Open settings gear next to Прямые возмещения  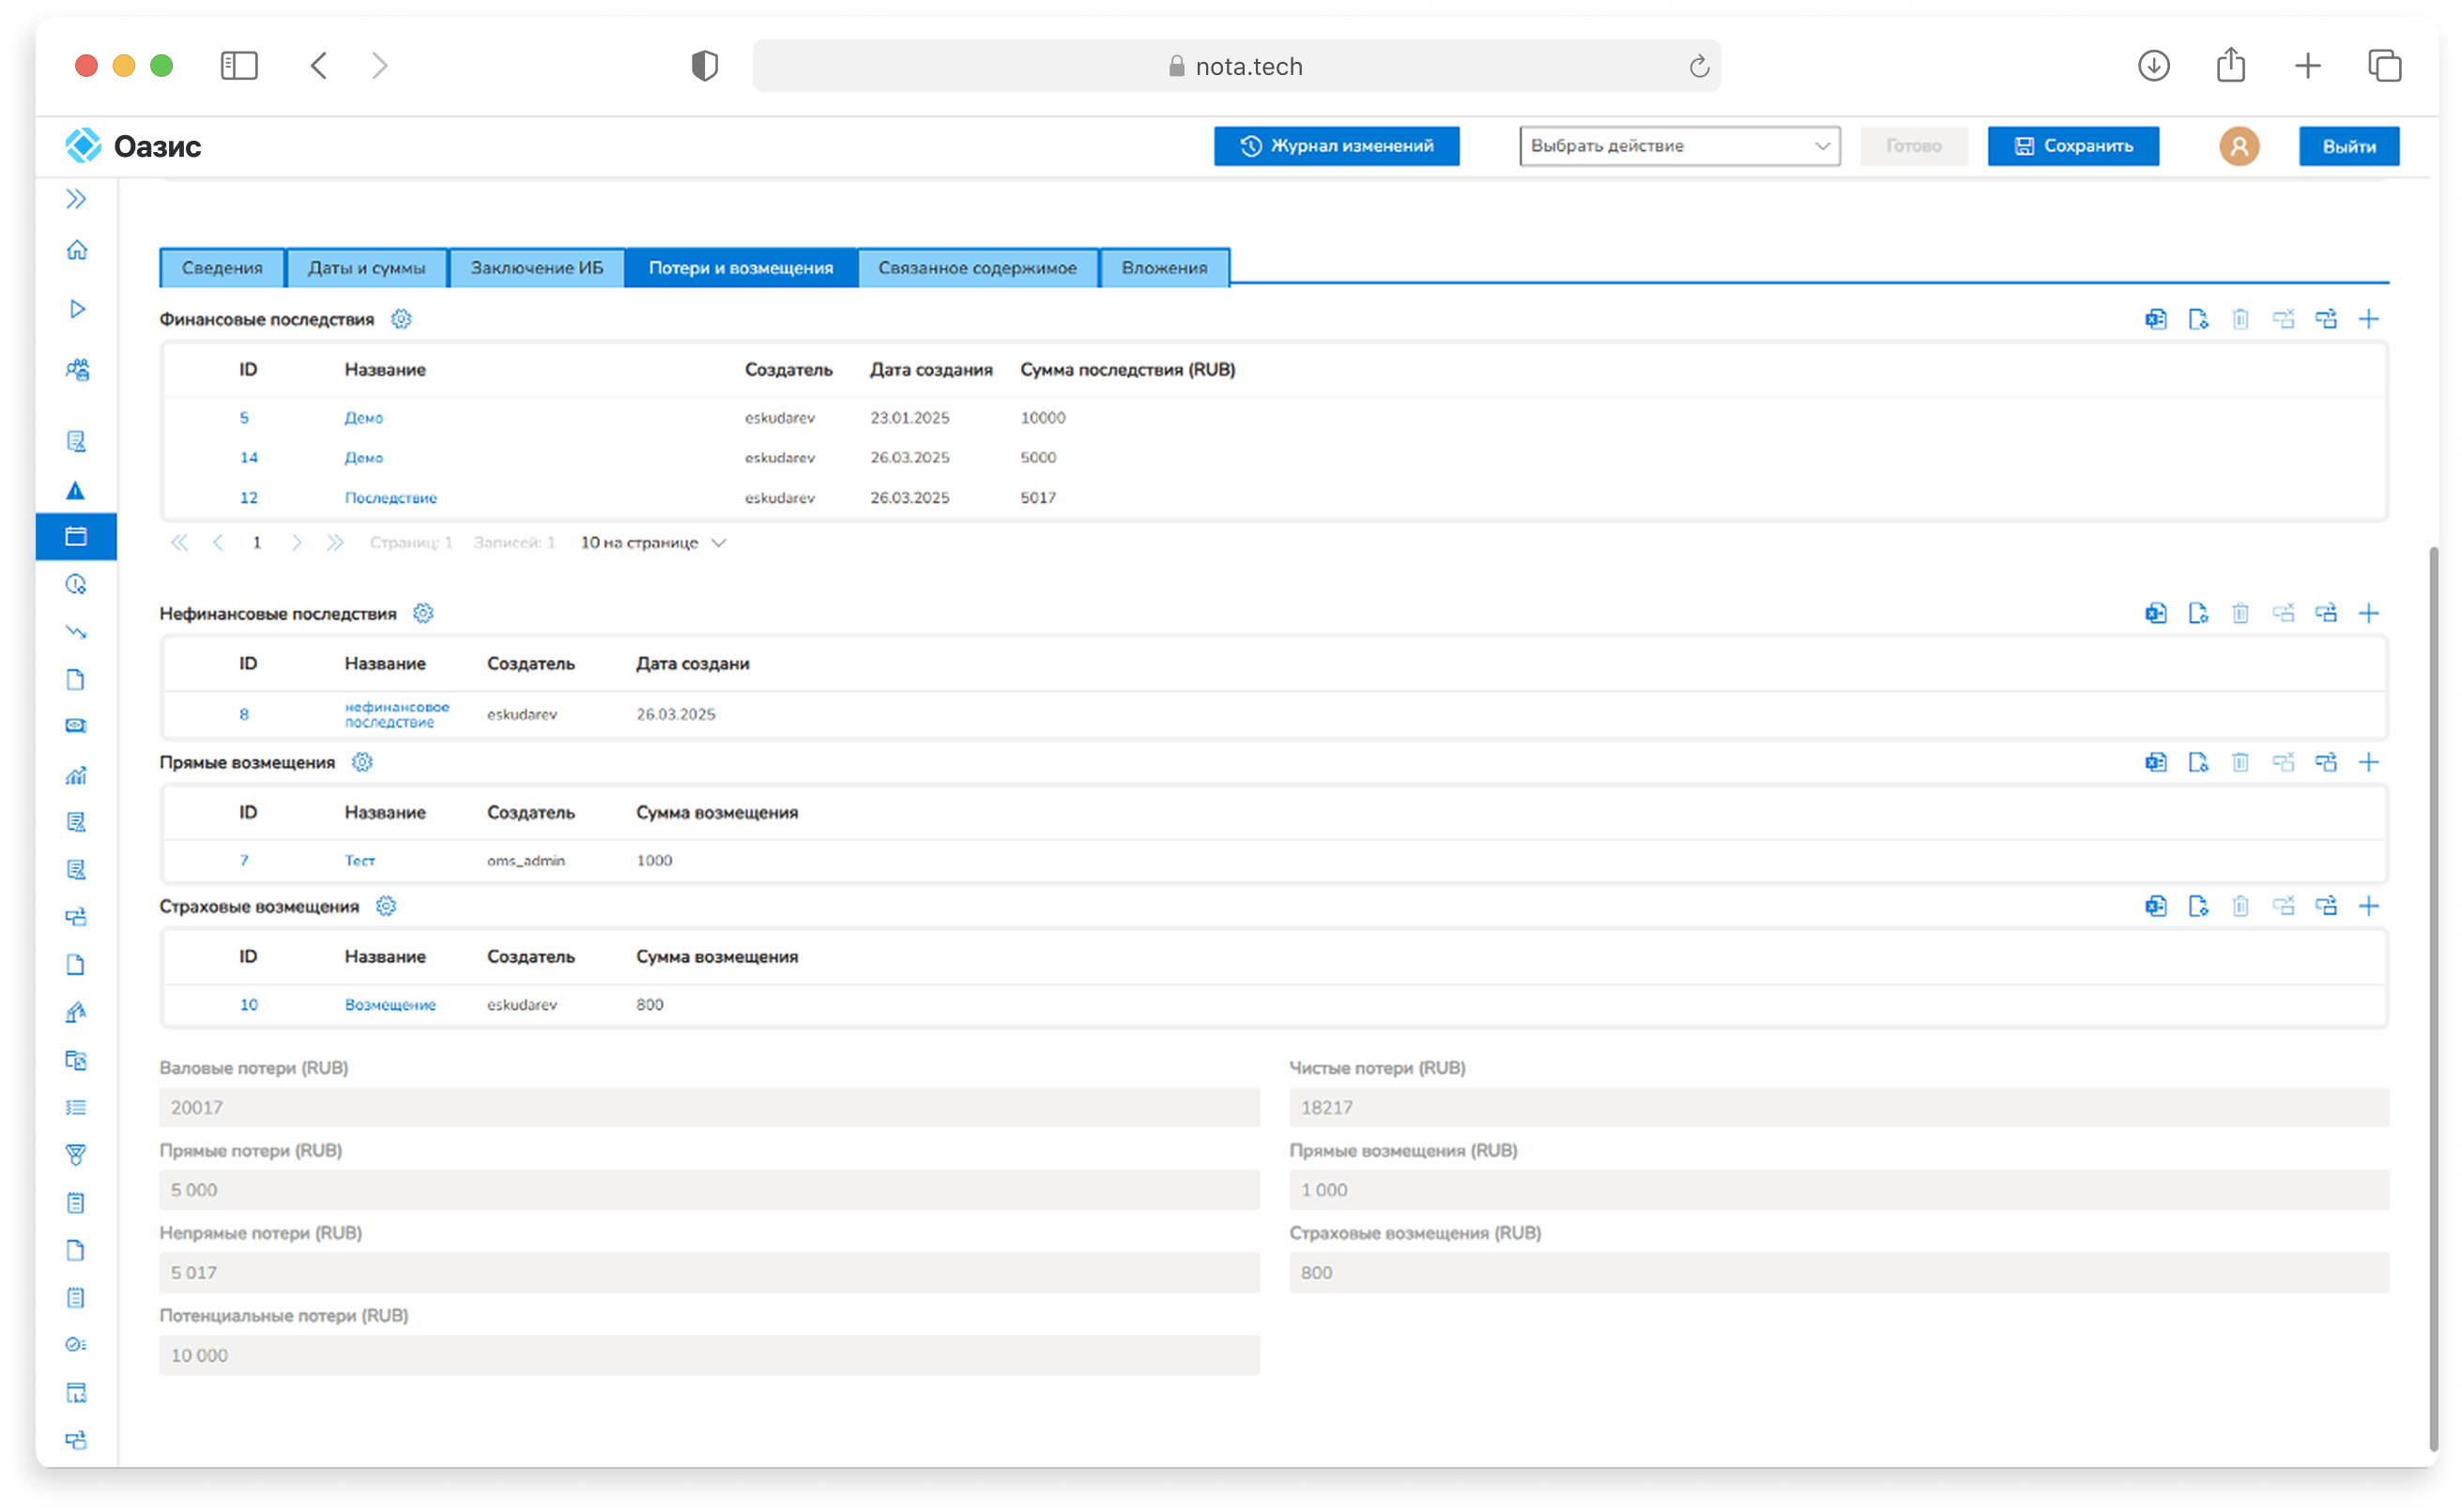point(362,762)
